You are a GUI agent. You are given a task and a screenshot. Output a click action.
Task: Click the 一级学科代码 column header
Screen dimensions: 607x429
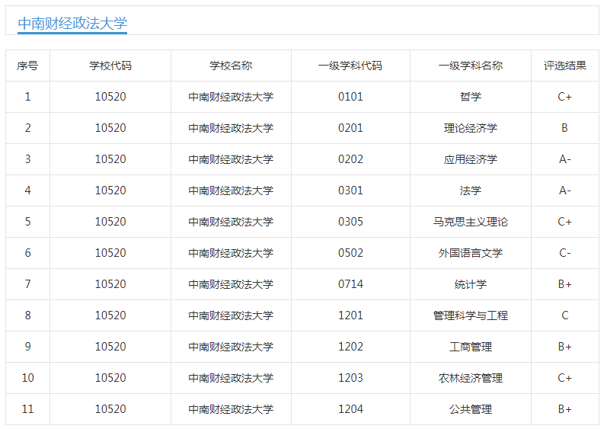(x=350, y=66)
